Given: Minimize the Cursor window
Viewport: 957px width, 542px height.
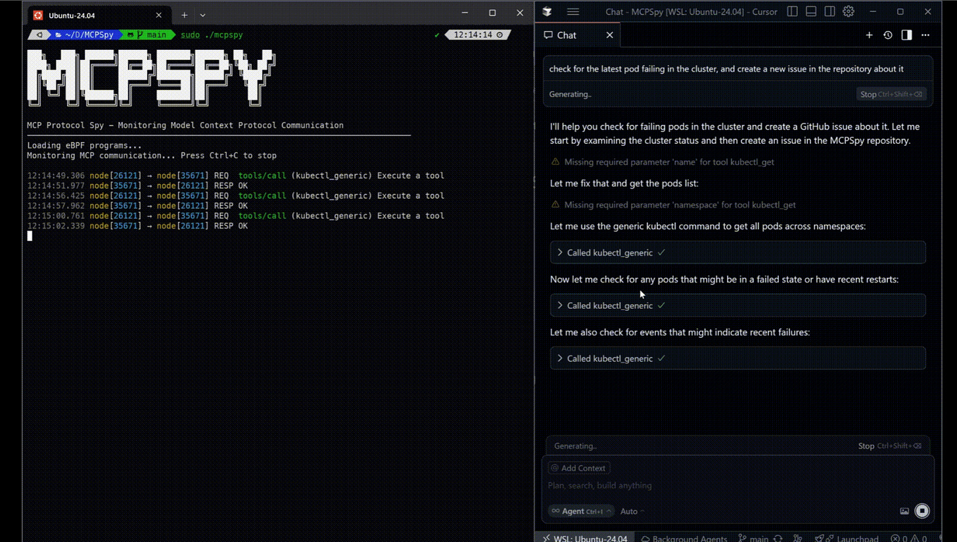Looking at the screenshot, I should pos(872,12).
